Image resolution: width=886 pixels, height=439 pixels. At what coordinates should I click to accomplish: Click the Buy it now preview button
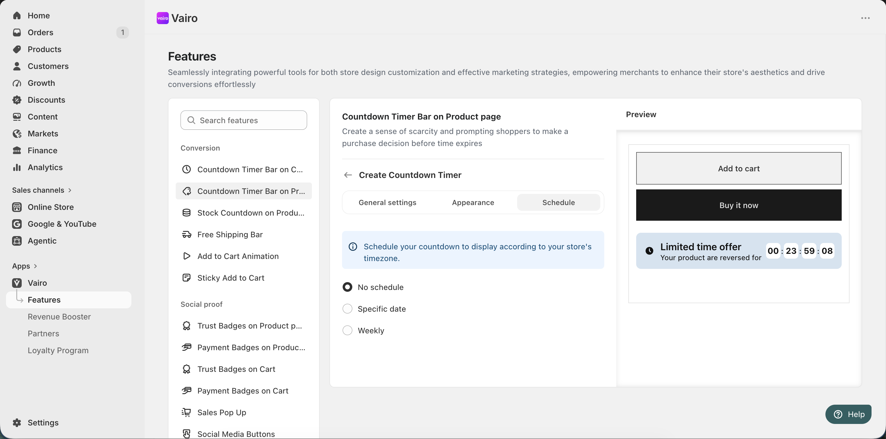[738, 205]
